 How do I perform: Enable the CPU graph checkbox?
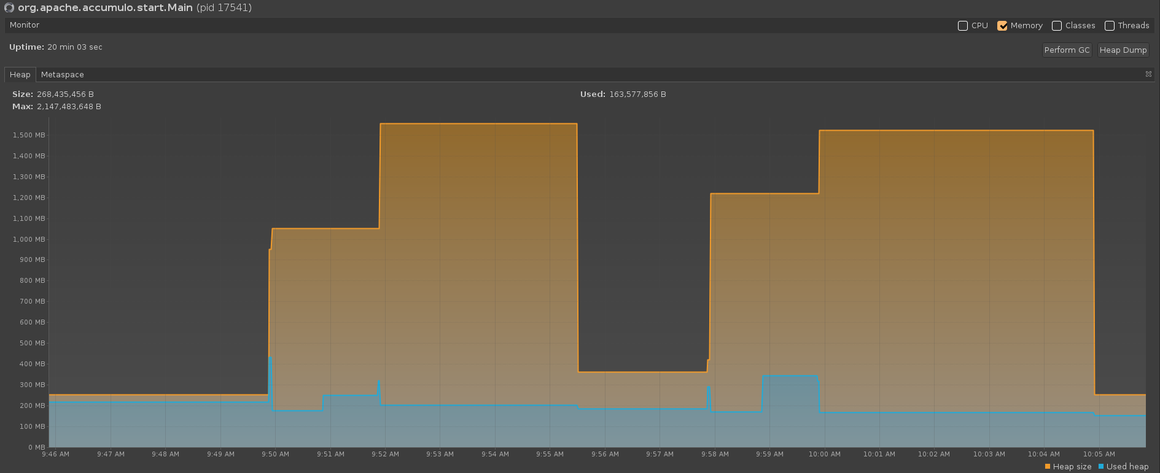(963, 26)
